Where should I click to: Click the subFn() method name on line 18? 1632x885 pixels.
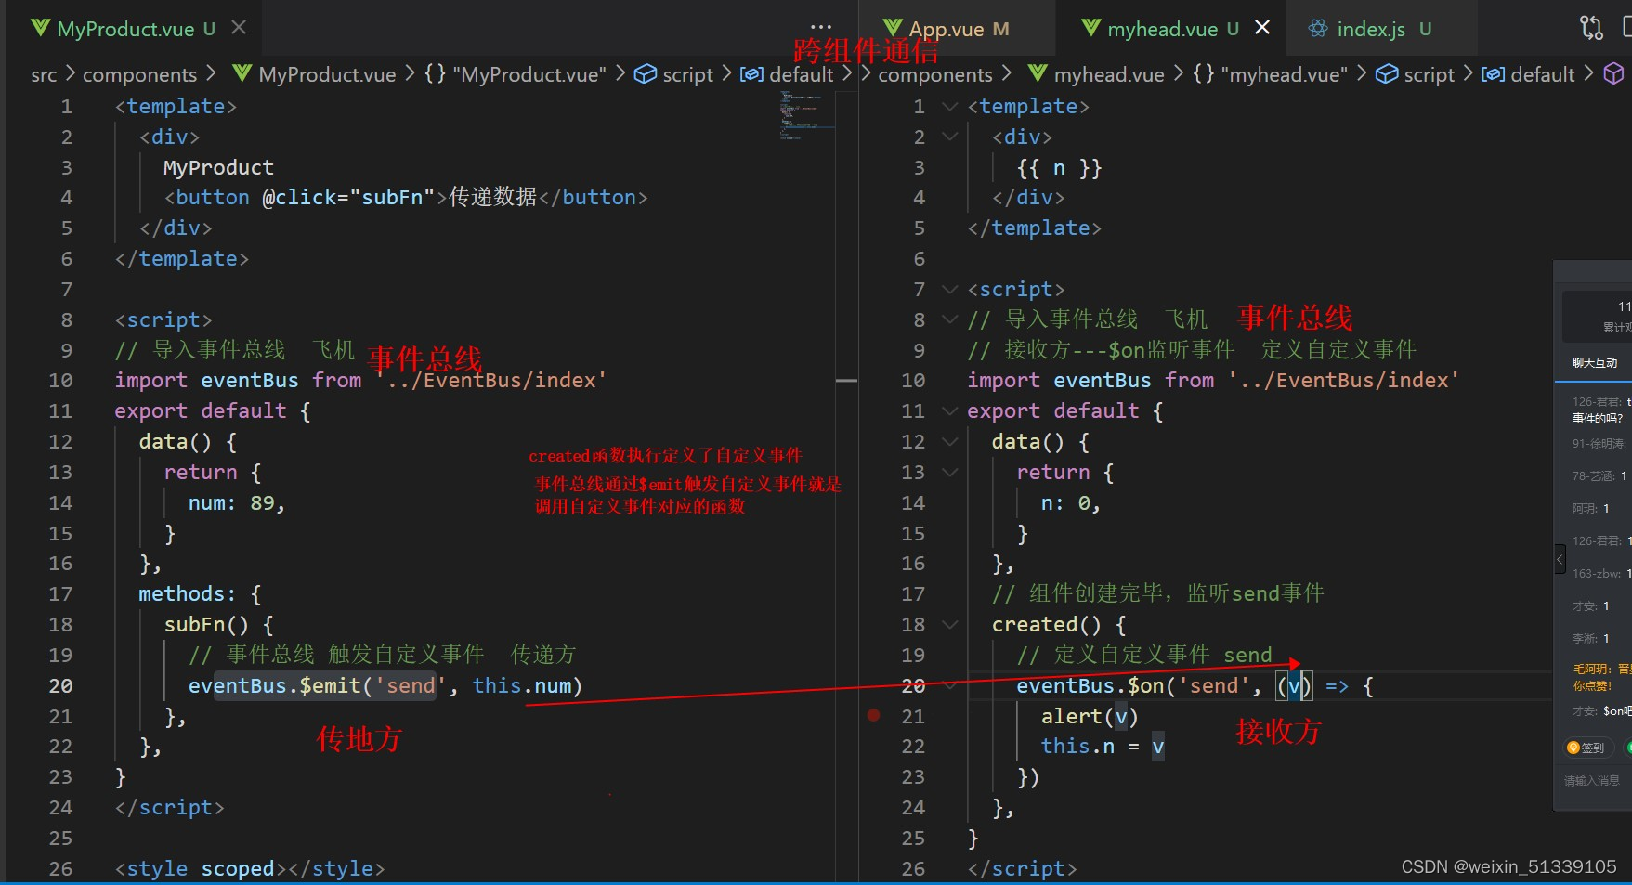point(206,625)
